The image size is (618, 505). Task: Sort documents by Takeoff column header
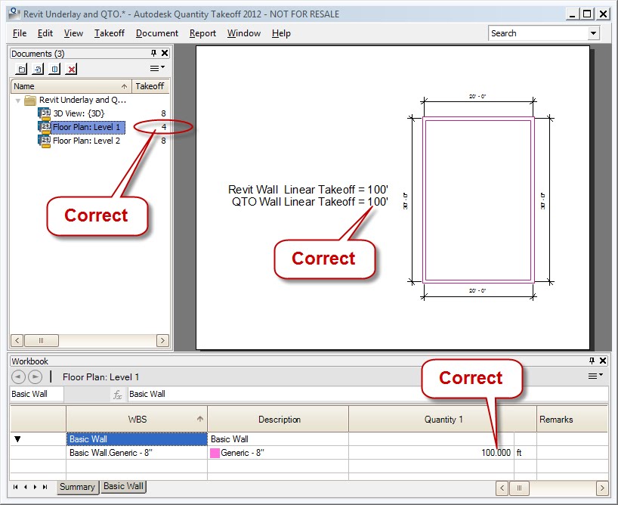click(x=150, y=86)
